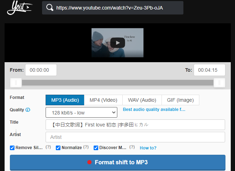Select the MP3 (Audio) format tab
This screenshot has width=235, height=171.
[65, 100]
